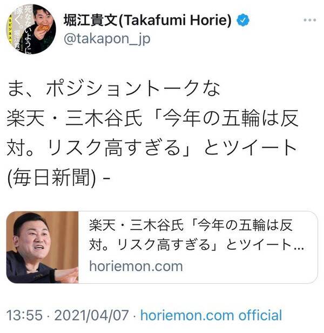This screenshot has width=324, height=333.
Task: Click the horiemon.com domain in card
Action: click(x=136, y=266)
